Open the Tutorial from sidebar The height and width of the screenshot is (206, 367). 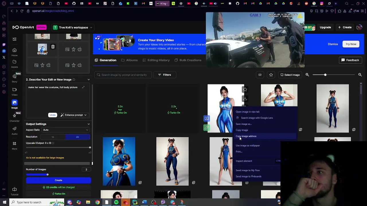pos(14,191)
